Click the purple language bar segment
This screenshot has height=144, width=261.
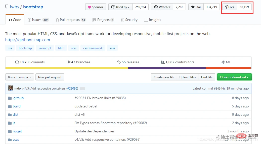(x=167, y=68)
